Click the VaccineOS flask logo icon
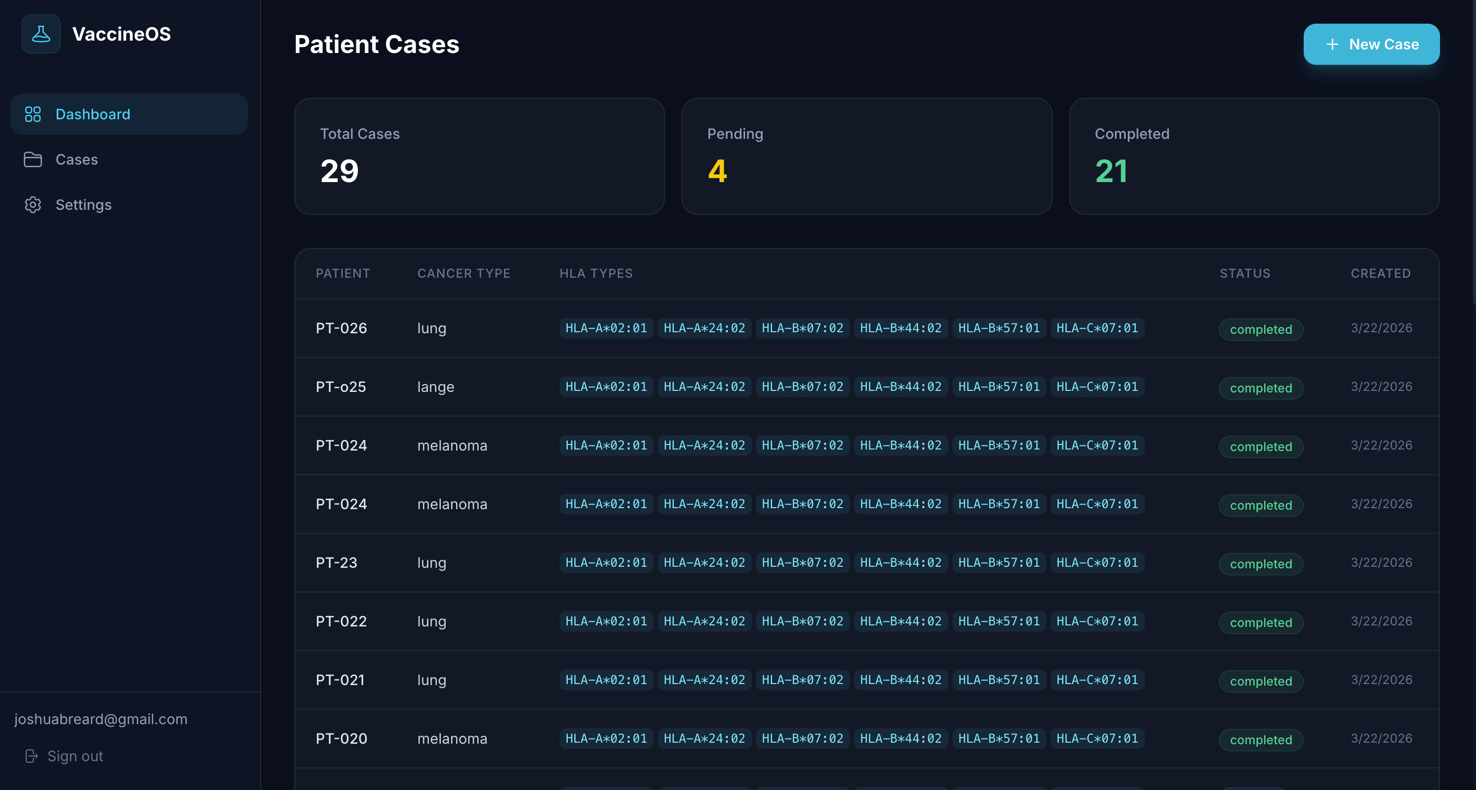 coord(41,34)
